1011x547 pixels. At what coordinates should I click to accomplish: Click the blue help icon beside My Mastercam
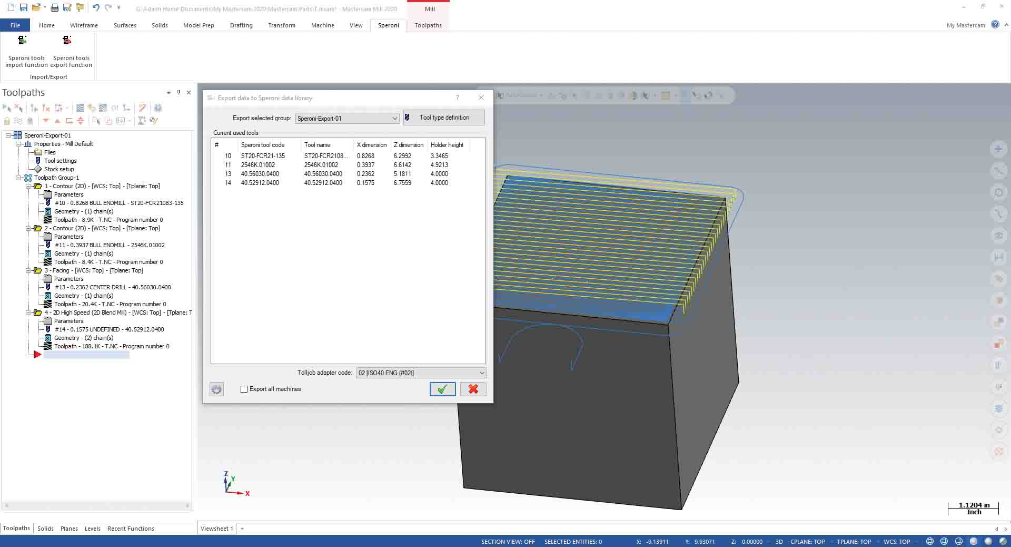coord(995,25)
